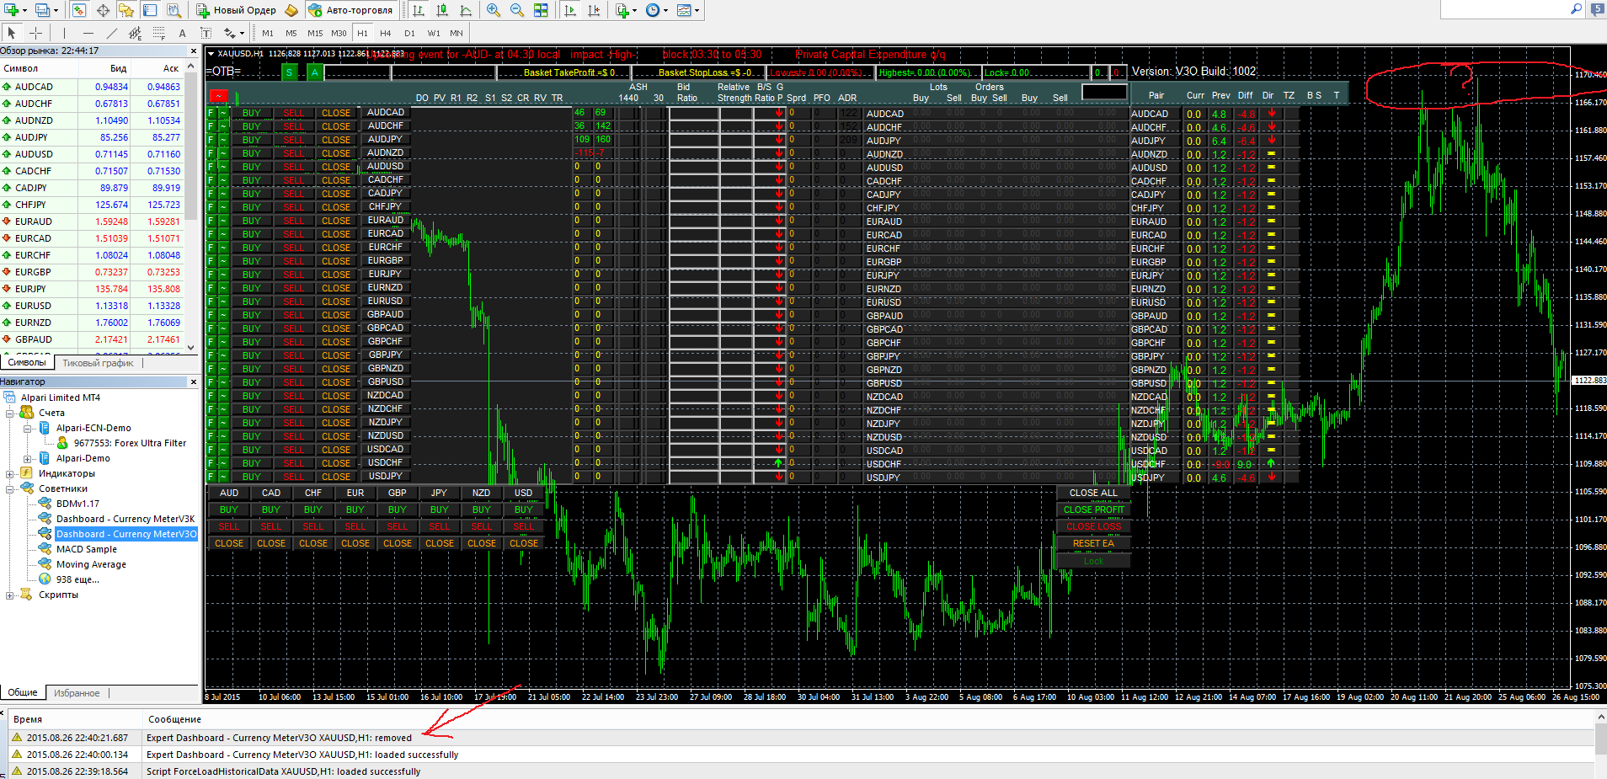The width and height of the screenshot is (1607, 779).
Task: Click CLOSE ALL on the dashboard
Action: pos(1093,493)
